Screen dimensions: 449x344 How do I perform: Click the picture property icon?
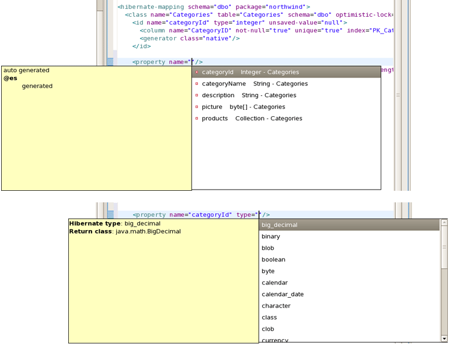[x=197, y=107]
